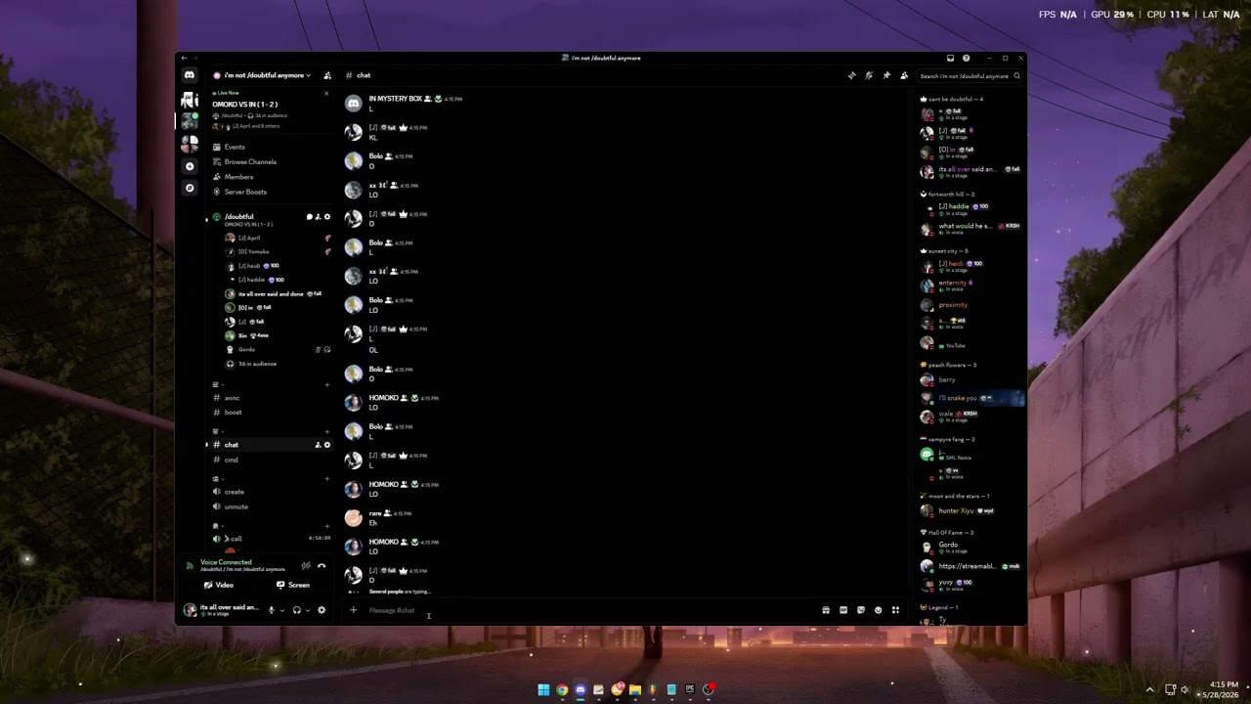Image resolution: width=1251 pixels, height=704 pixels.
Task: Click create invite icon on chat channel
Action: [x=318, y=445]
